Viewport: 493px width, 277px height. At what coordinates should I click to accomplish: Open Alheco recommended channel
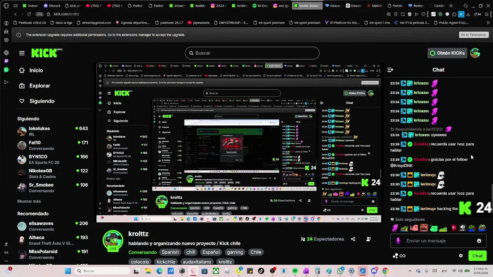click(x=53, y=240)
